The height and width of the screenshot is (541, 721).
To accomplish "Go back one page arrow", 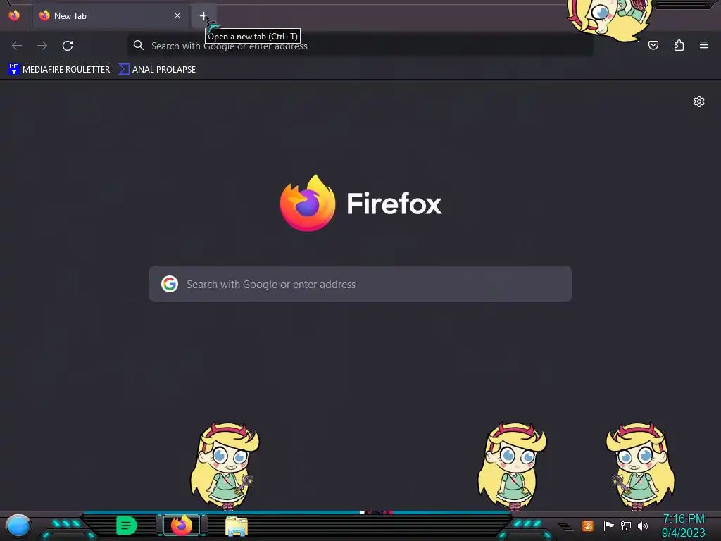I will (x=17, y=46).
